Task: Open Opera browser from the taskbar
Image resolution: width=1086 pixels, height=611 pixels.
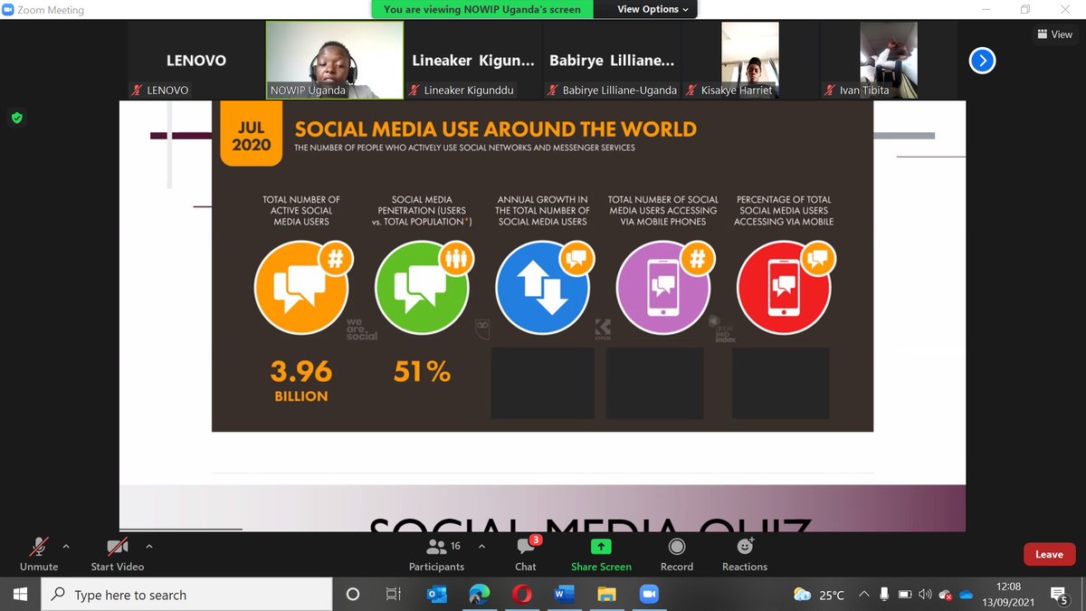Action: pyautogui.click(x=521, y=595)
